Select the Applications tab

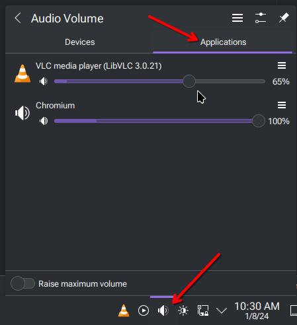pos(223,42)
